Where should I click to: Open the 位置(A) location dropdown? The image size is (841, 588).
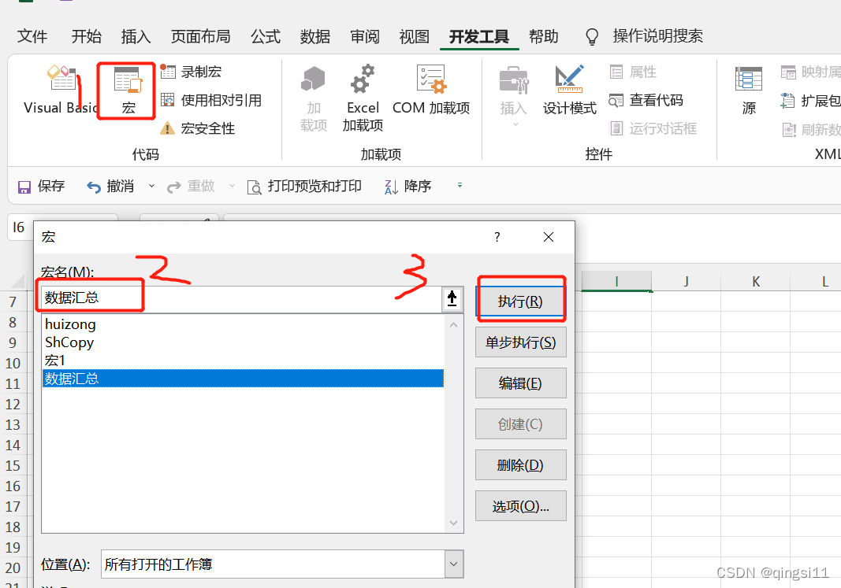click(454, 564)
